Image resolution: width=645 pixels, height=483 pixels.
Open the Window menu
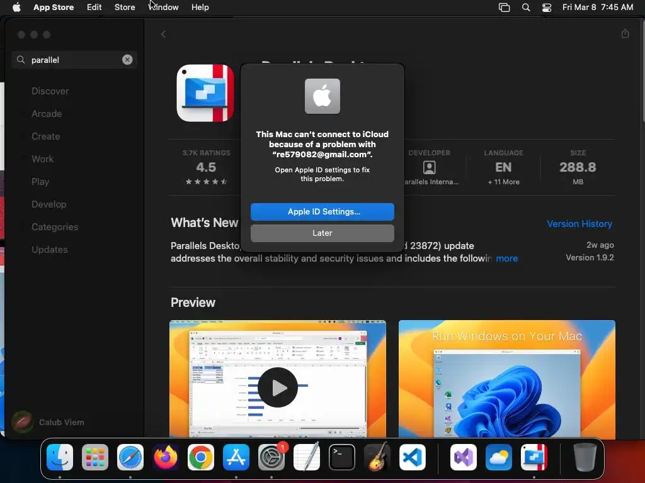164,7
